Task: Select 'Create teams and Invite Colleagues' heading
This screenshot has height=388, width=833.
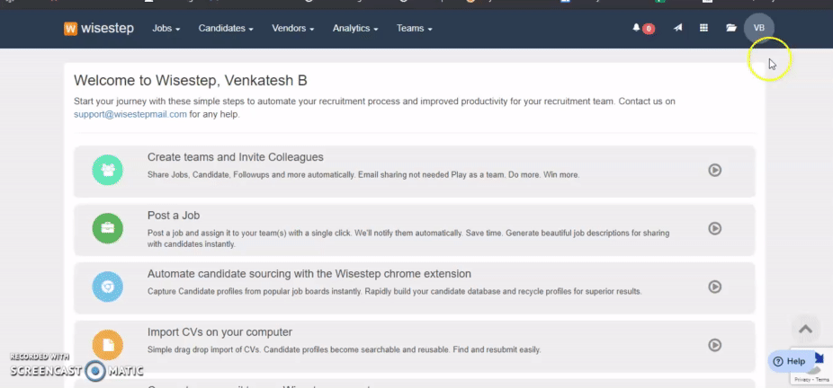Action: click(236, 157)
